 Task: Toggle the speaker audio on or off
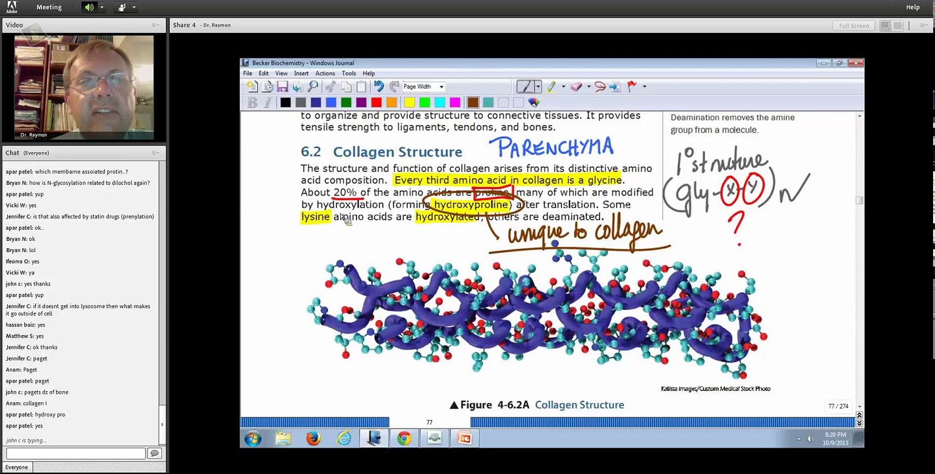click(x=88, y=7)
